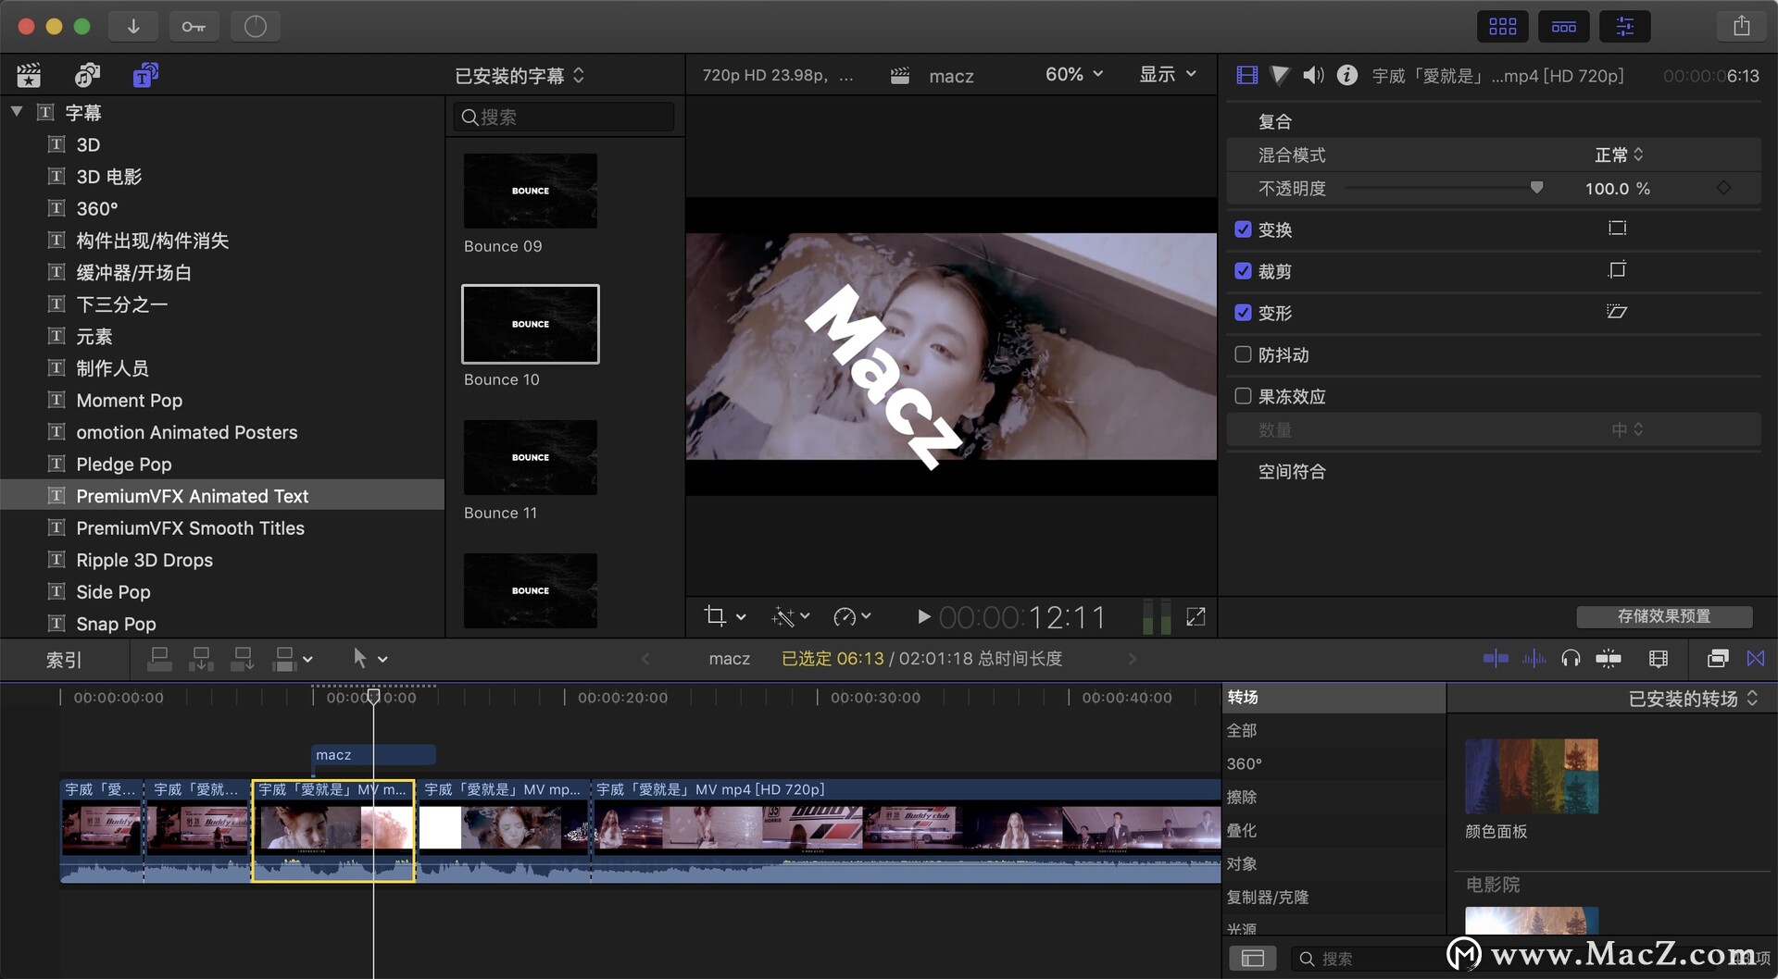1778x979 pixels.
Task: Toggle solo headphones icon
Action: (1571, 658)
